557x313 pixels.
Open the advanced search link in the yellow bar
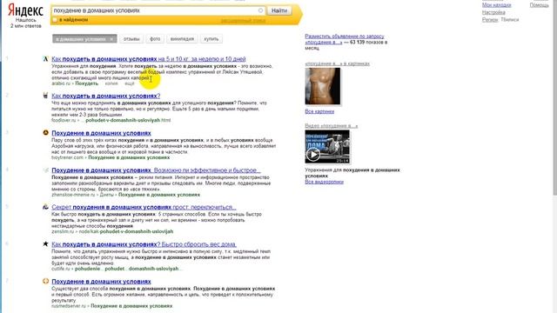point(243,20)
